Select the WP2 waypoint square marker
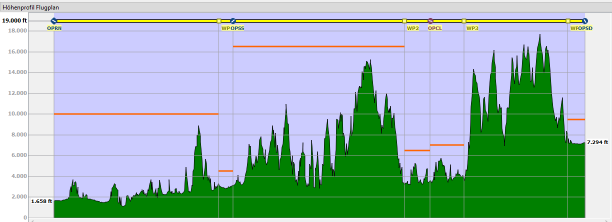 pos(404,20)
